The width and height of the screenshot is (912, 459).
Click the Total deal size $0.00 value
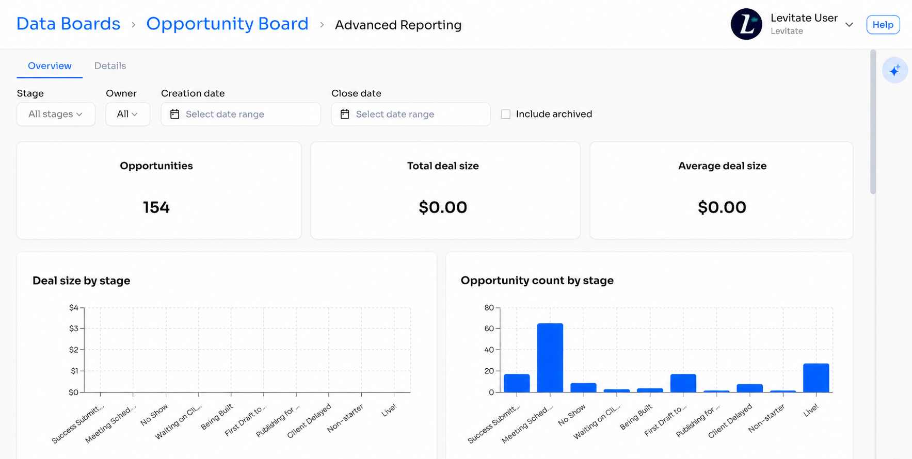tap(443, 207)
